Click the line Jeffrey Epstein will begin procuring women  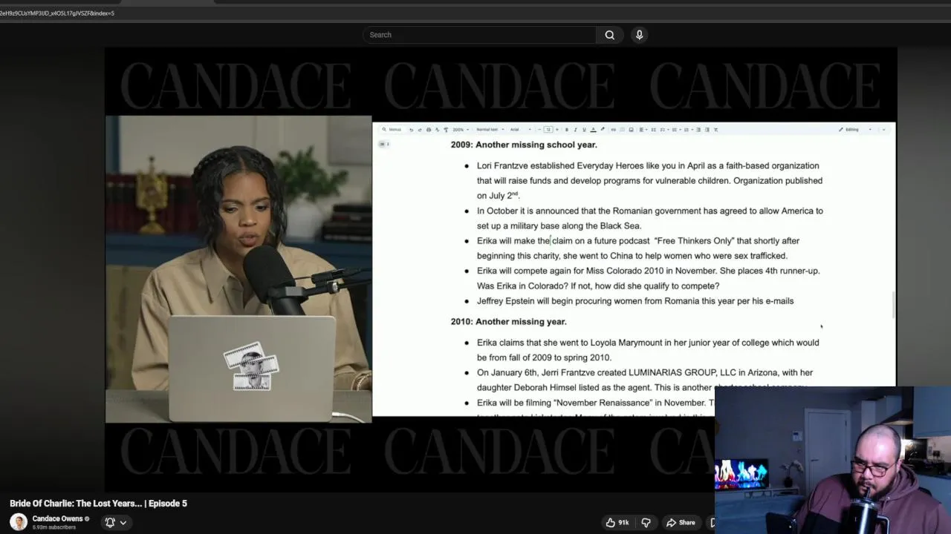point(635,301)
